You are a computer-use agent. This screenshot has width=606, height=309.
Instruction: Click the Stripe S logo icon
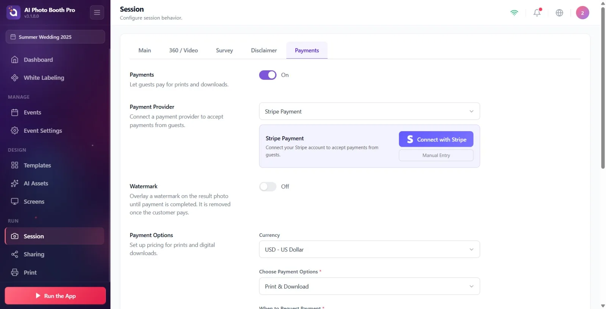tap(410, 139)
